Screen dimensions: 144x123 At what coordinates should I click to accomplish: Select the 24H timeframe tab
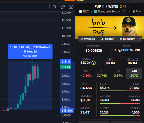point(134,73)
